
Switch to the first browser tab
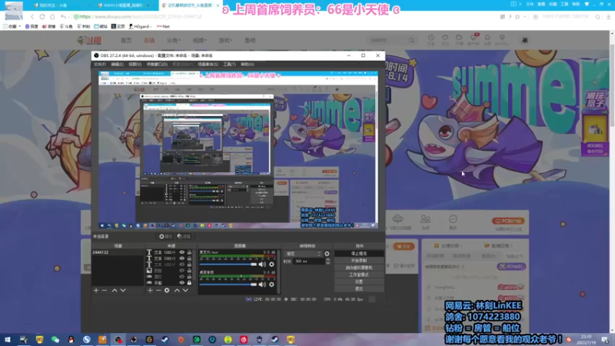[x=59, y=5]
